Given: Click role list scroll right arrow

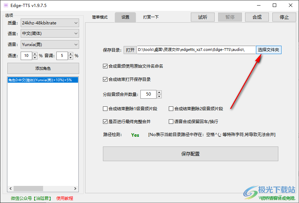Looking at the screenshot, I should point(75,189).
